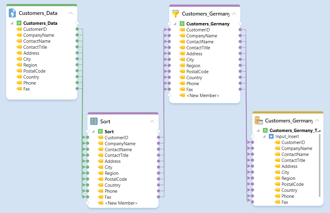Click the Customers_Germany filter funnel icon
The height and width of the screenshot is (213, 330).
point(175,14)
